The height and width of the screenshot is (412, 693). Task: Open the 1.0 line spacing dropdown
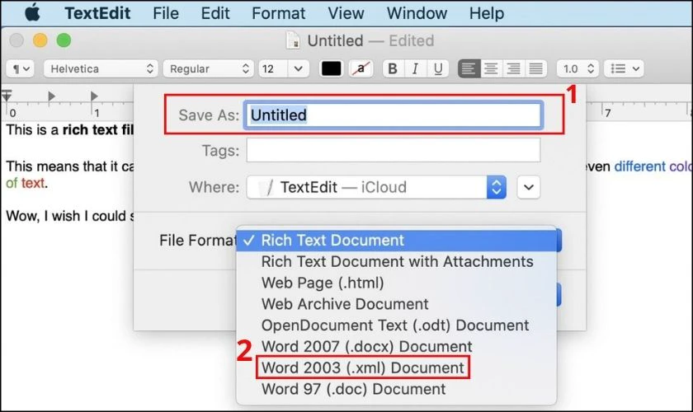click(x=577, y=69)
